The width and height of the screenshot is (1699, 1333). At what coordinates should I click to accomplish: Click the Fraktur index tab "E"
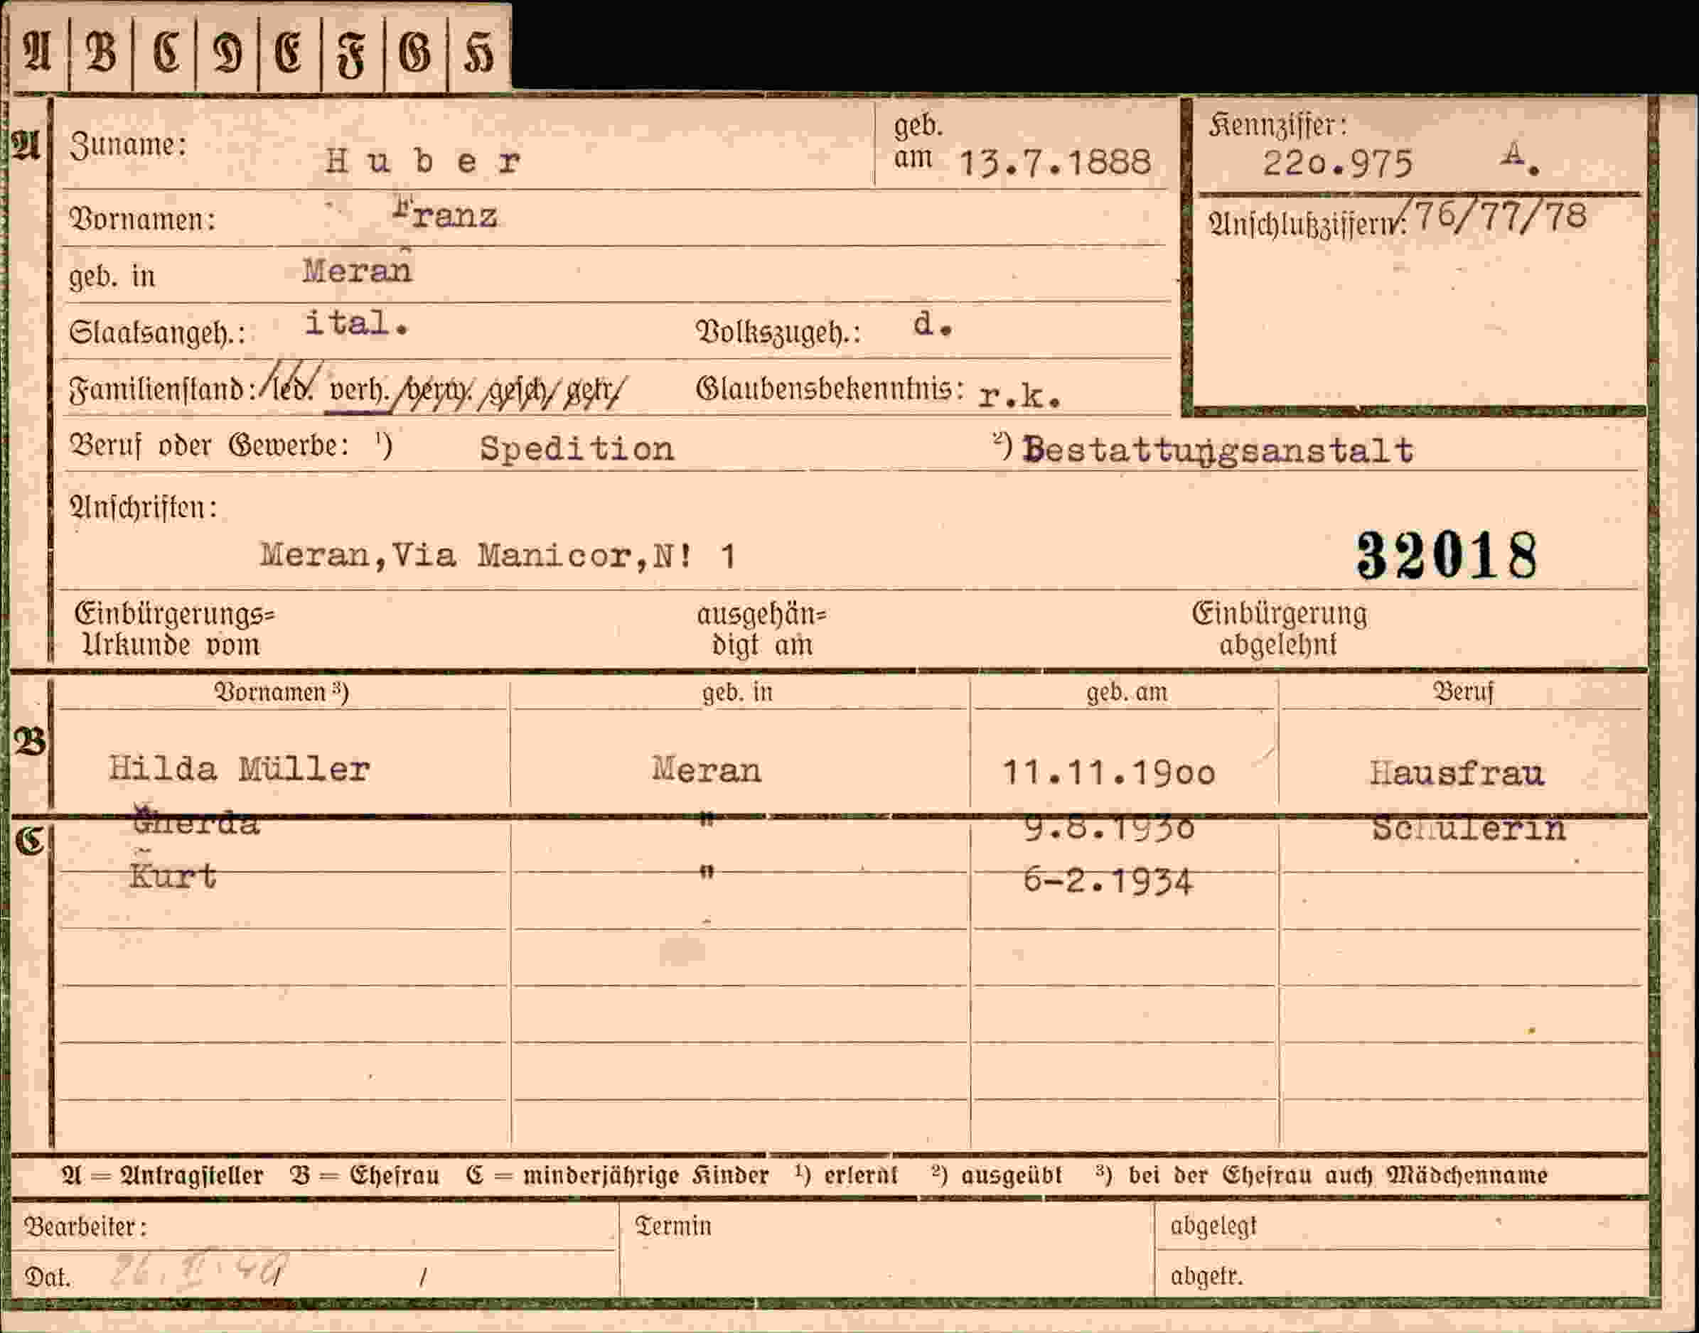pyautogui.click(x=289, y=53)
